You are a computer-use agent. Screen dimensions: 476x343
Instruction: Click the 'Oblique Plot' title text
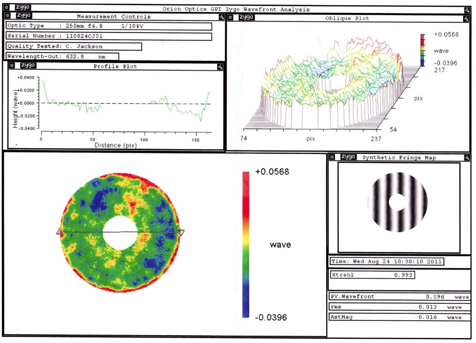point(347,18)
